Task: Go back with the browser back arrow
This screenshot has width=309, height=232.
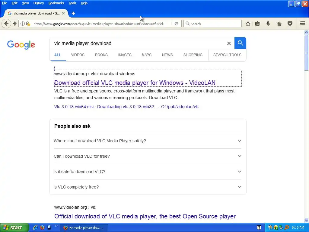Action: [x=6, y=24]
